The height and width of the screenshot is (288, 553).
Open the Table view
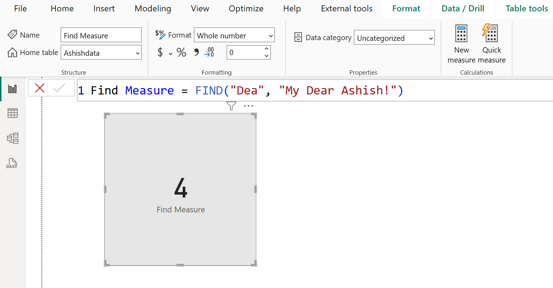click(x=12, y=113)
